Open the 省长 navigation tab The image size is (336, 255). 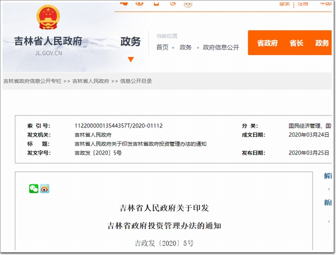coord(296,43)
